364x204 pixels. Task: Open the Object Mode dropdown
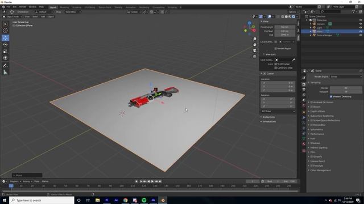[x=13, y=16]
